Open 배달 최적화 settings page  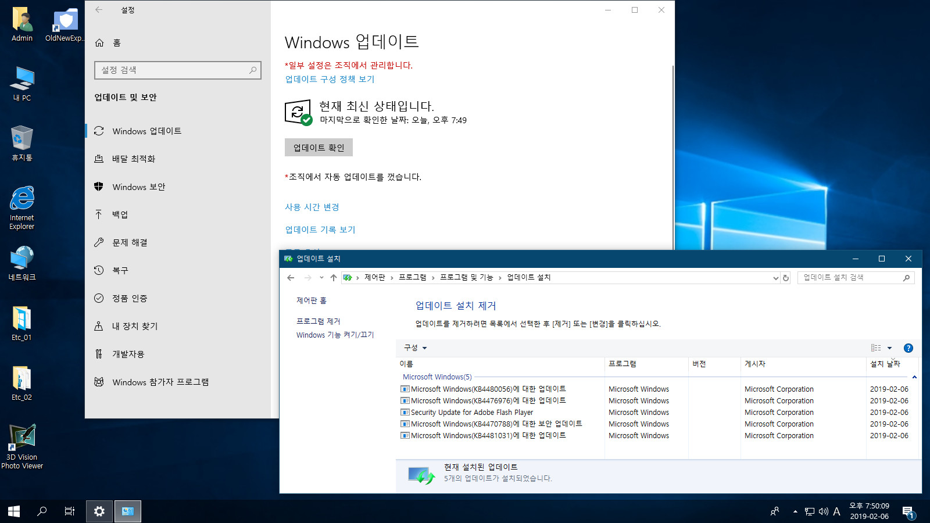point(178,159)
